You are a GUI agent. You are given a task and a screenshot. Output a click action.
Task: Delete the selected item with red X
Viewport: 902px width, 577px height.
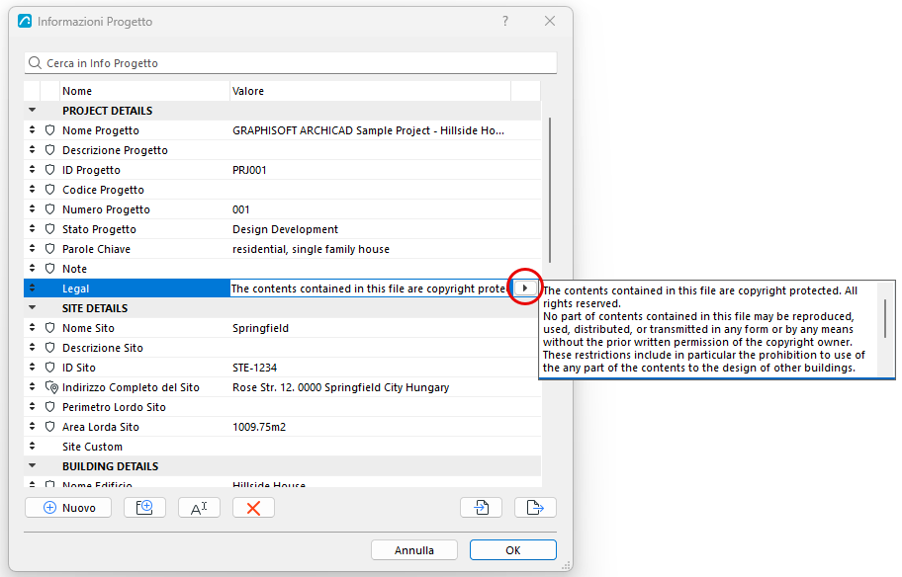(253, 508)
